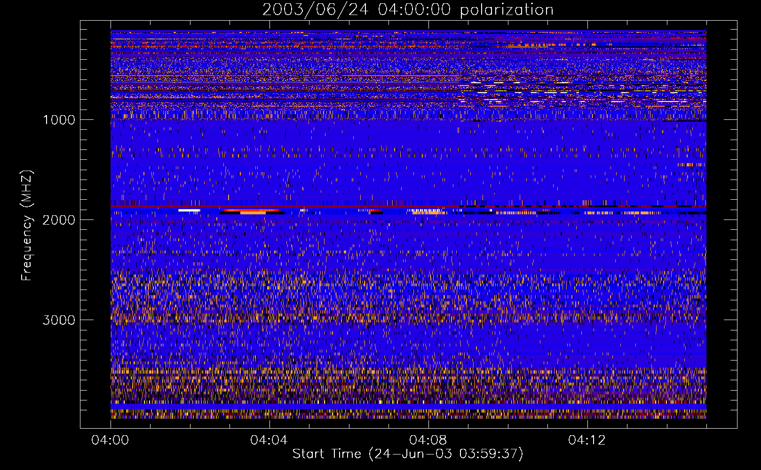The image size is (761, 470).
Task: Click the 'Start Time (24-Jun-03 03:59:37)' label
Action: tap(408, 454)
